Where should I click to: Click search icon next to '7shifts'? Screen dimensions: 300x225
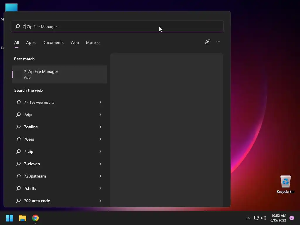(18, 188)
